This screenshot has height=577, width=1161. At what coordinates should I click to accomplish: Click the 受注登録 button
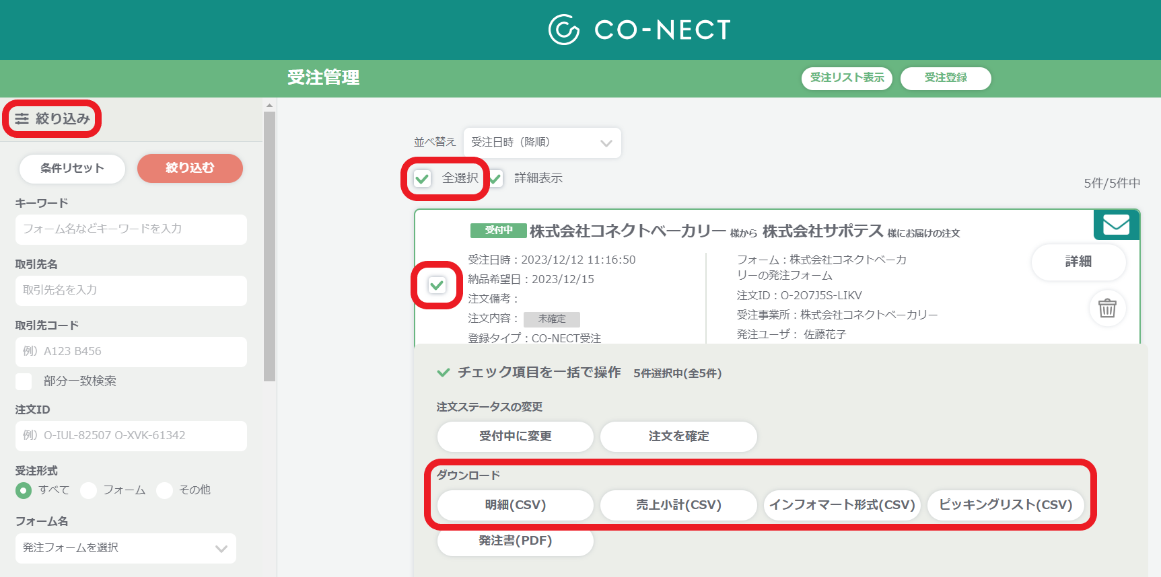click(946, 78)
